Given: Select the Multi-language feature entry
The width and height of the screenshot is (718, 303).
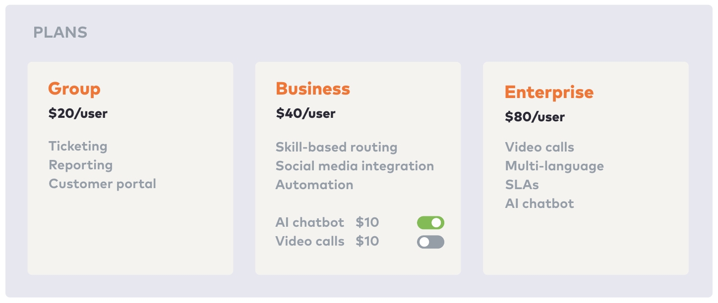Looking at the screenshot, I should 555,166.
